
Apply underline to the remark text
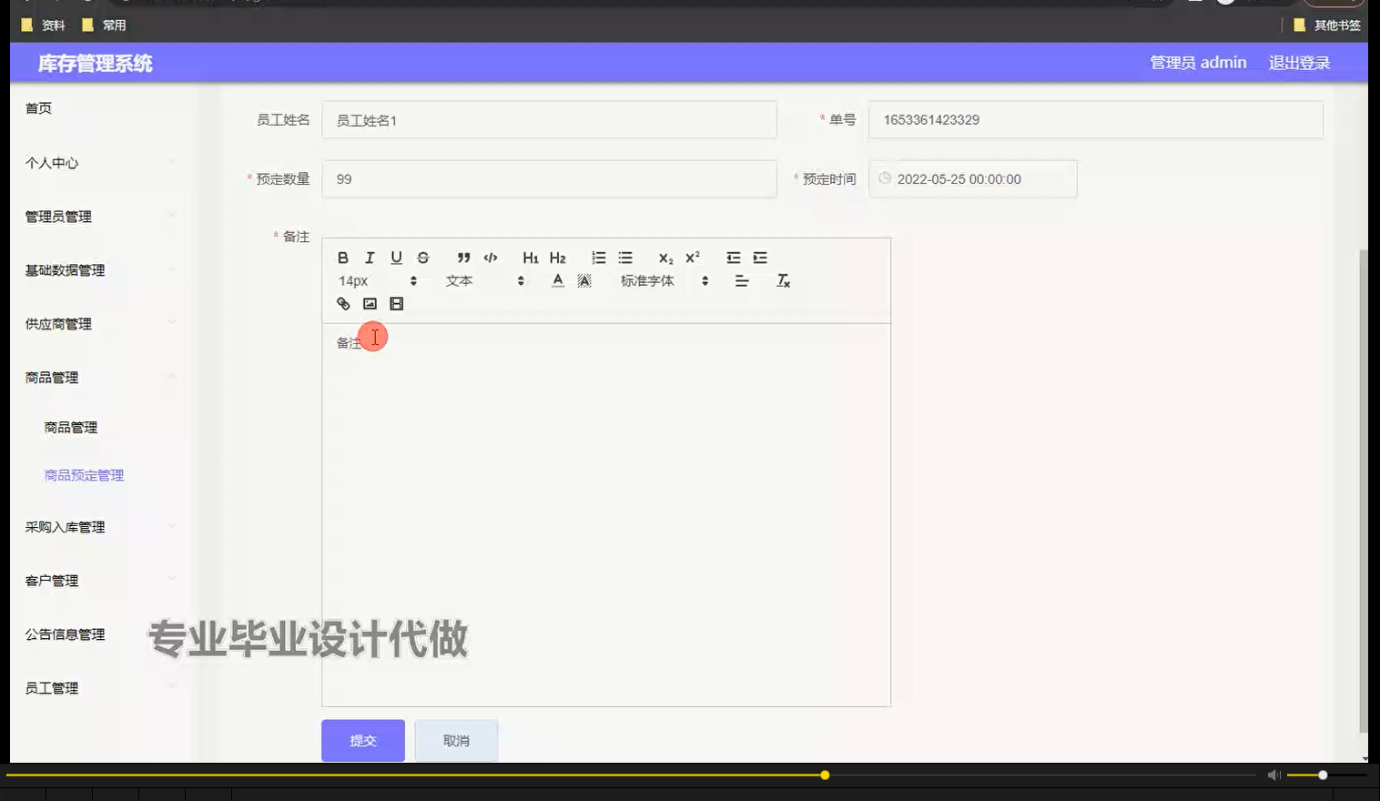(x=396, y=258)
